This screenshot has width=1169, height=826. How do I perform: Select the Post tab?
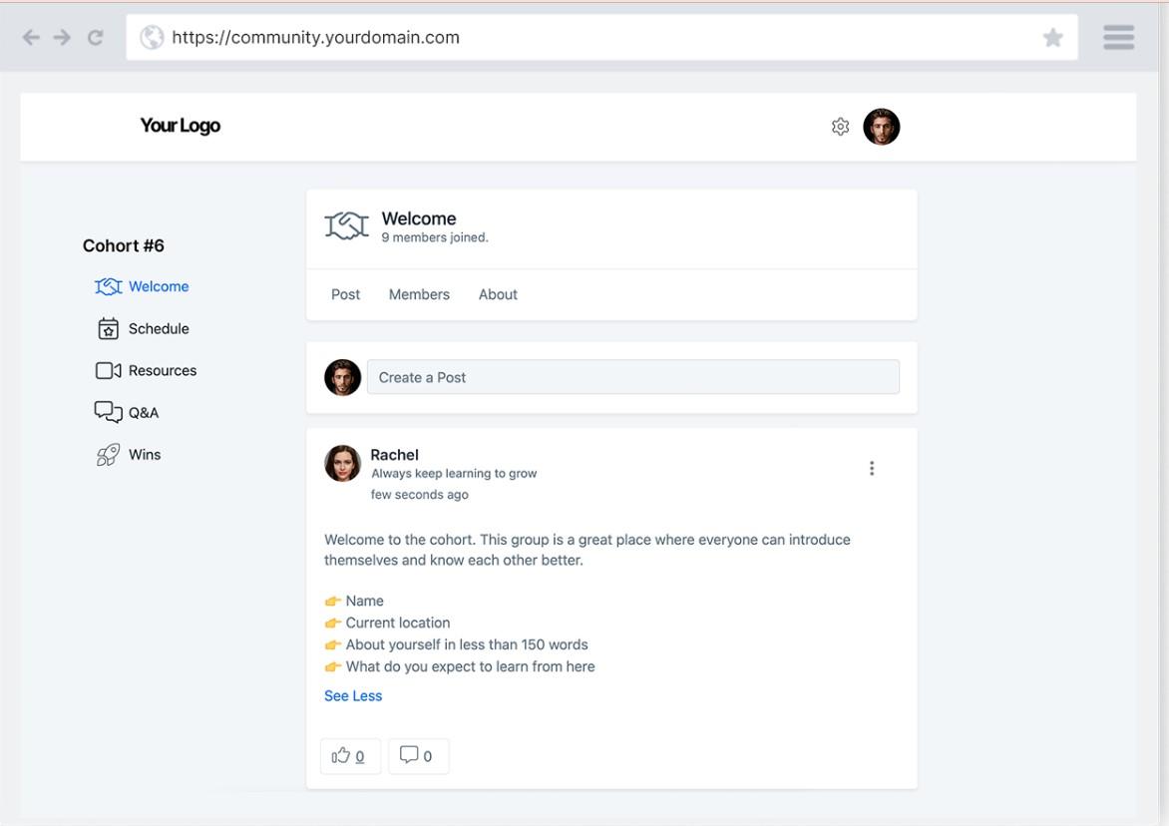coord(345,294)
